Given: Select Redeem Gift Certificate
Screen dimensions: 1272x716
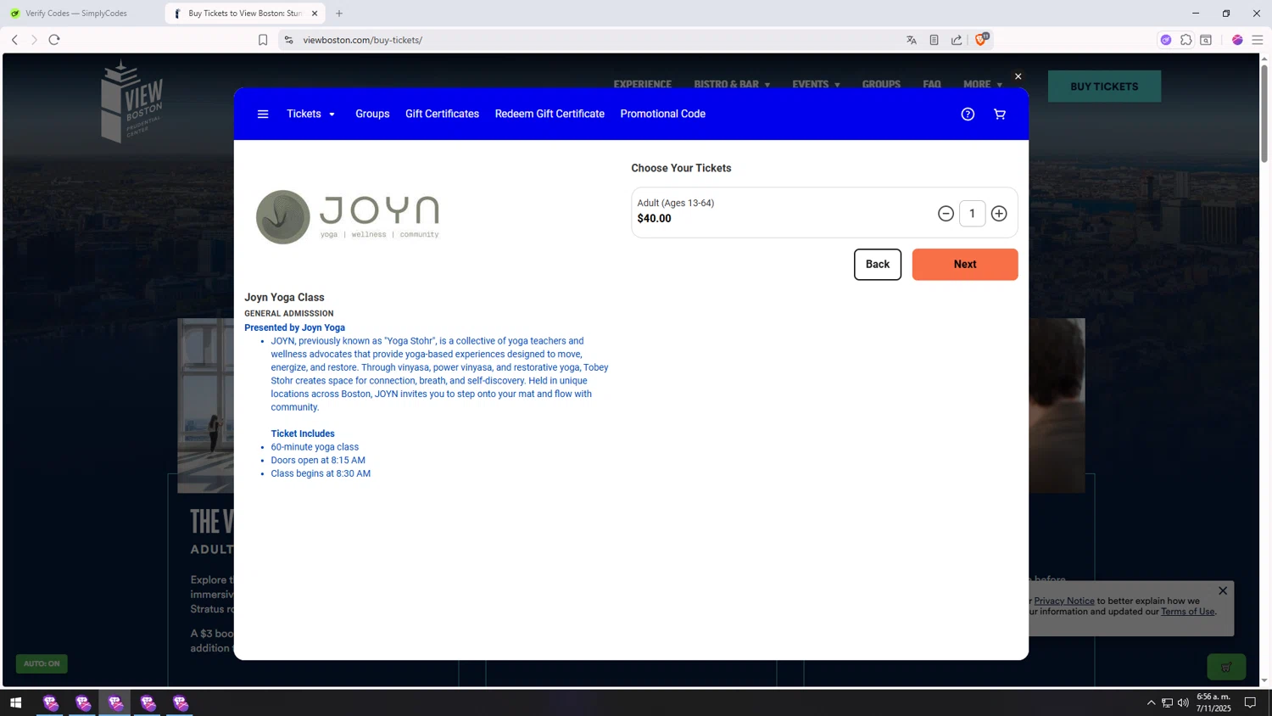Looking at the screenshot, I should tap(550, 114).
